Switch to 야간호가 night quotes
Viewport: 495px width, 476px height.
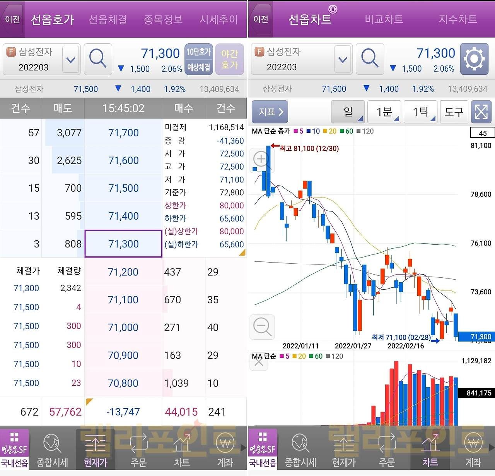pyautogui.click(x=229, y=59)
